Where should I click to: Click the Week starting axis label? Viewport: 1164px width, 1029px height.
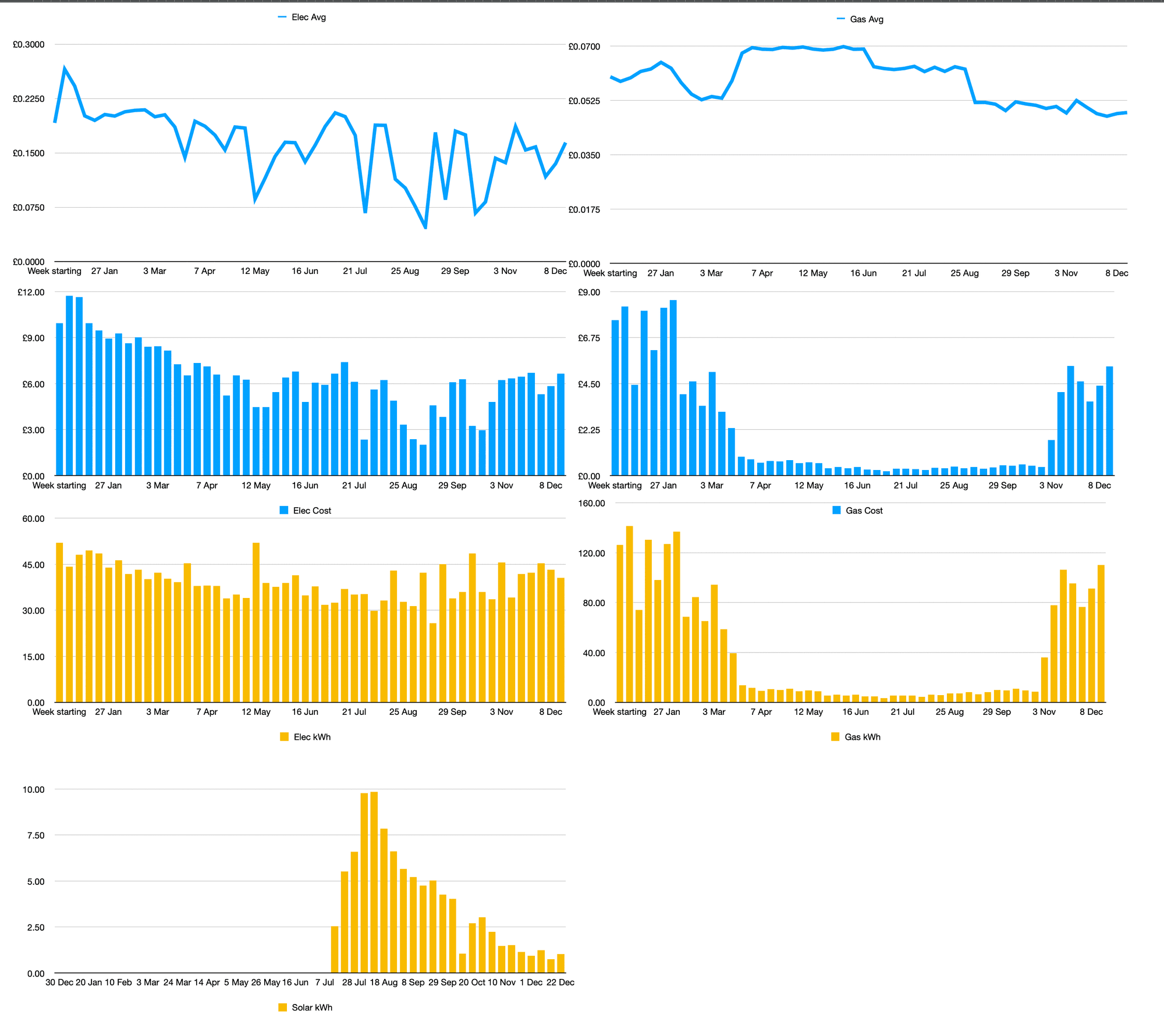pyautogui.click(x=55, y=271)
